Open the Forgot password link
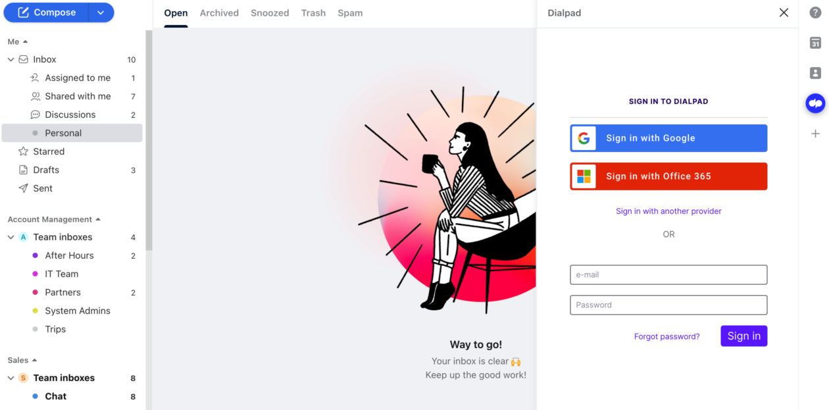Screen dimensions: 829x410 [666, 336]
